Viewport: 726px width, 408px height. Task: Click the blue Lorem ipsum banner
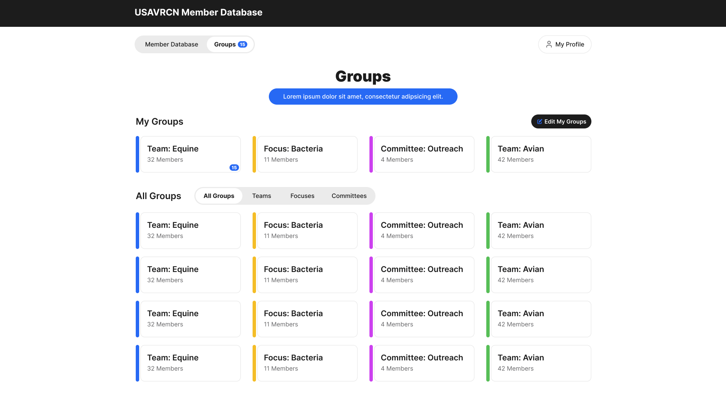click(x=363, y=97)
